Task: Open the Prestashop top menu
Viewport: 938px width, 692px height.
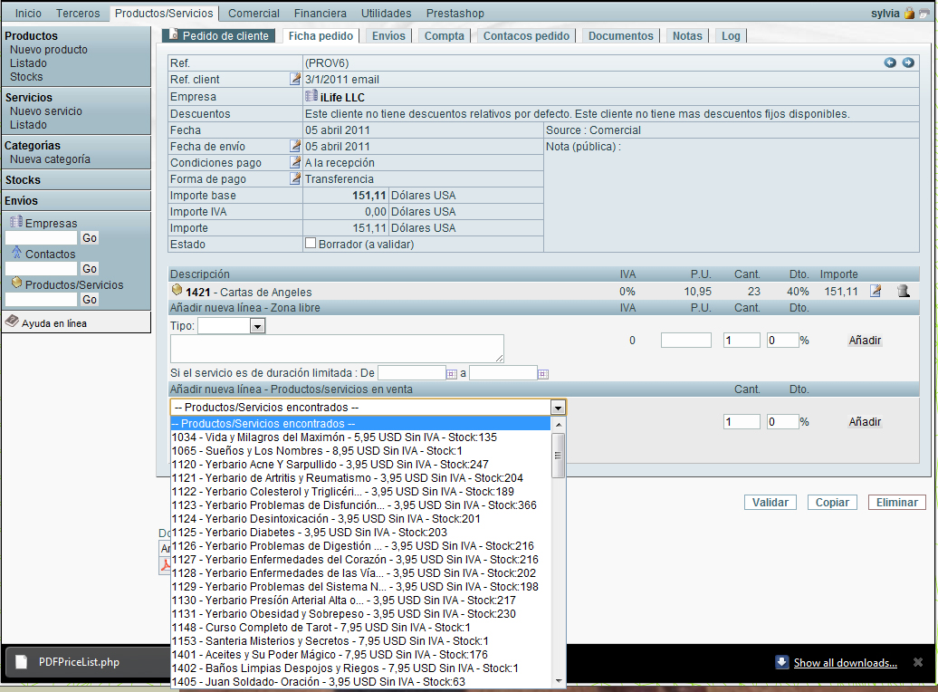Action: pyautogui.click(x=455, y=14)
